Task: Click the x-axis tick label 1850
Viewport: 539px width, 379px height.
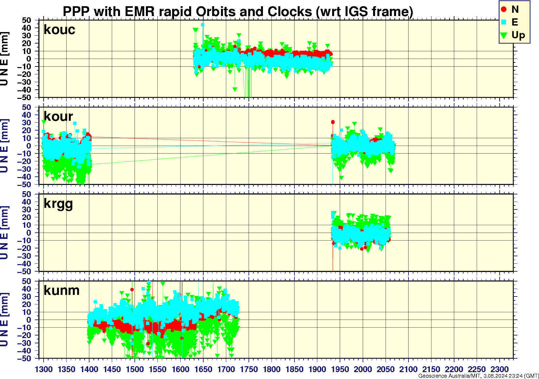Action: click(x=294, y=370)
